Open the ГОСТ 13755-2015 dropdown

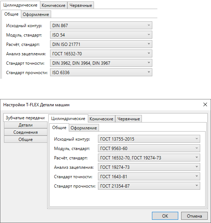click(149, 139)
